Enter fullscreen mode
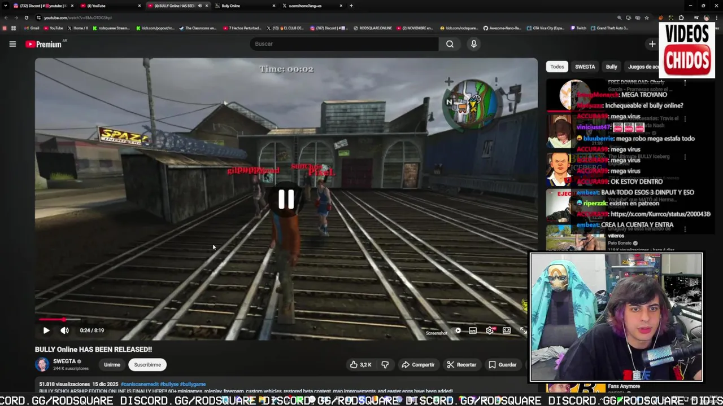 tap(523, 330)
